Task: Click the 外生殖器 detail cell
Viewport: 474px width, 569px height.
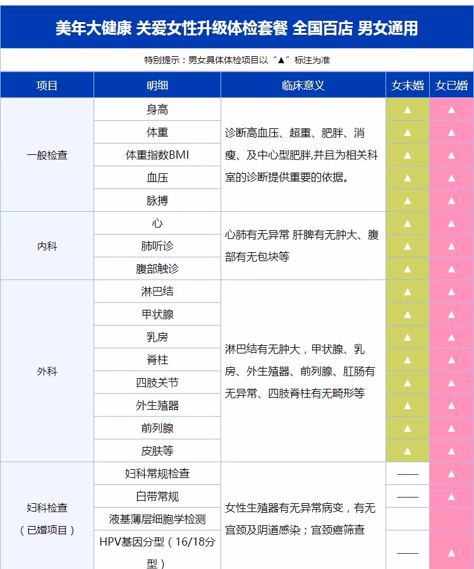Action: pos(157,405)
